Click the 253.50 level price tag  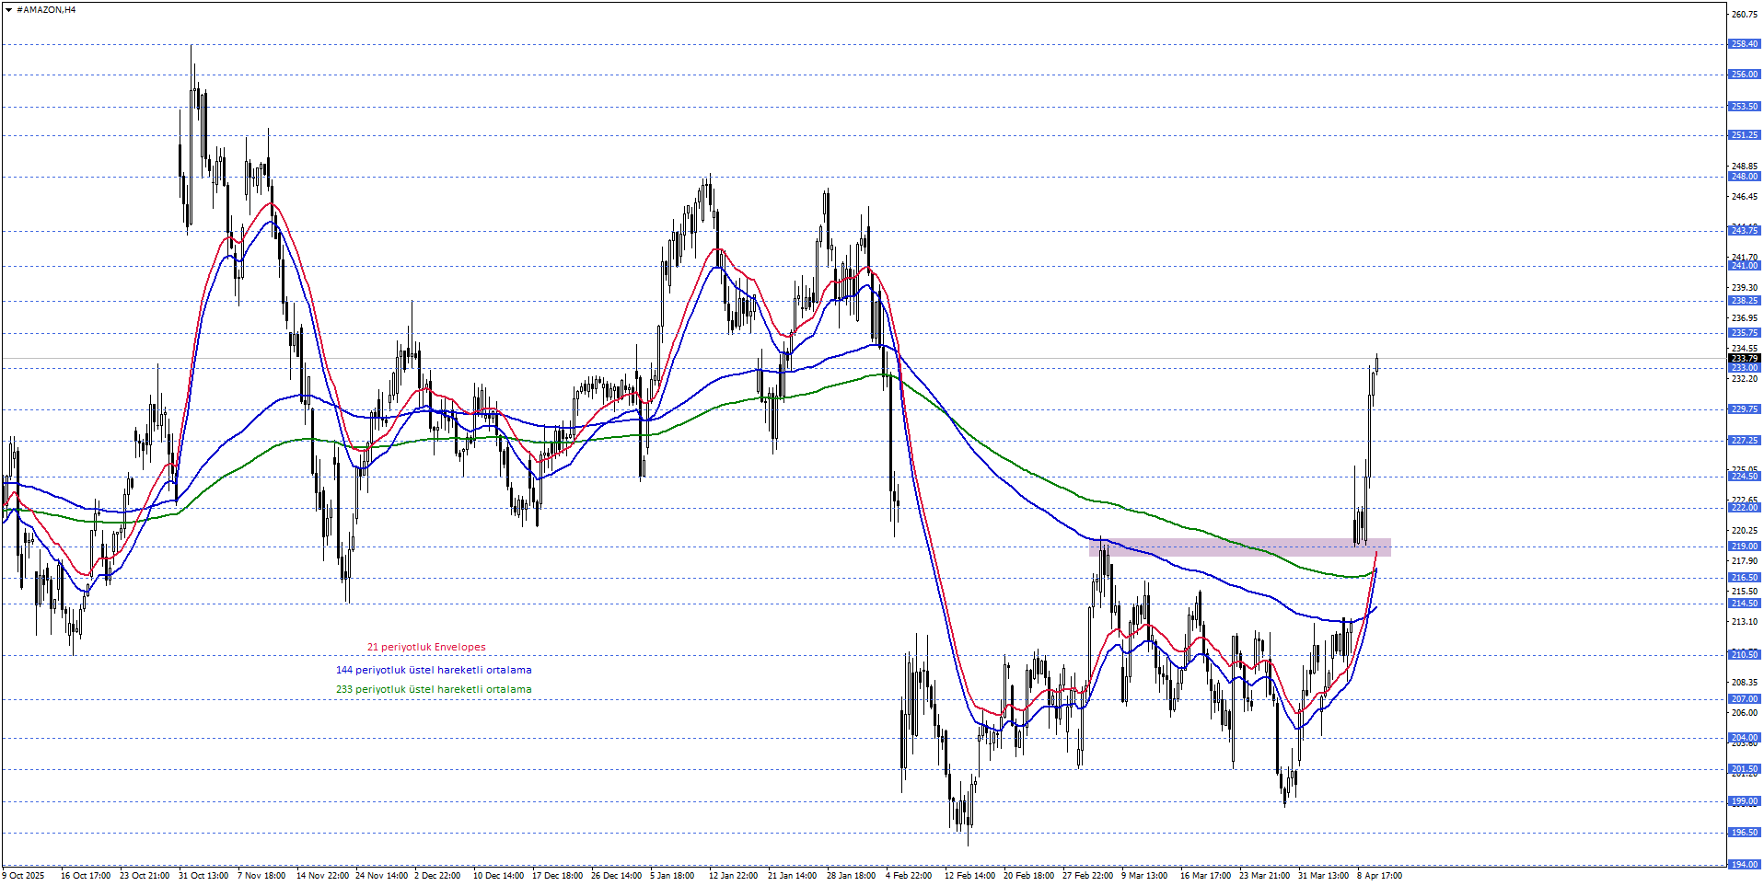coord(1744,107)
